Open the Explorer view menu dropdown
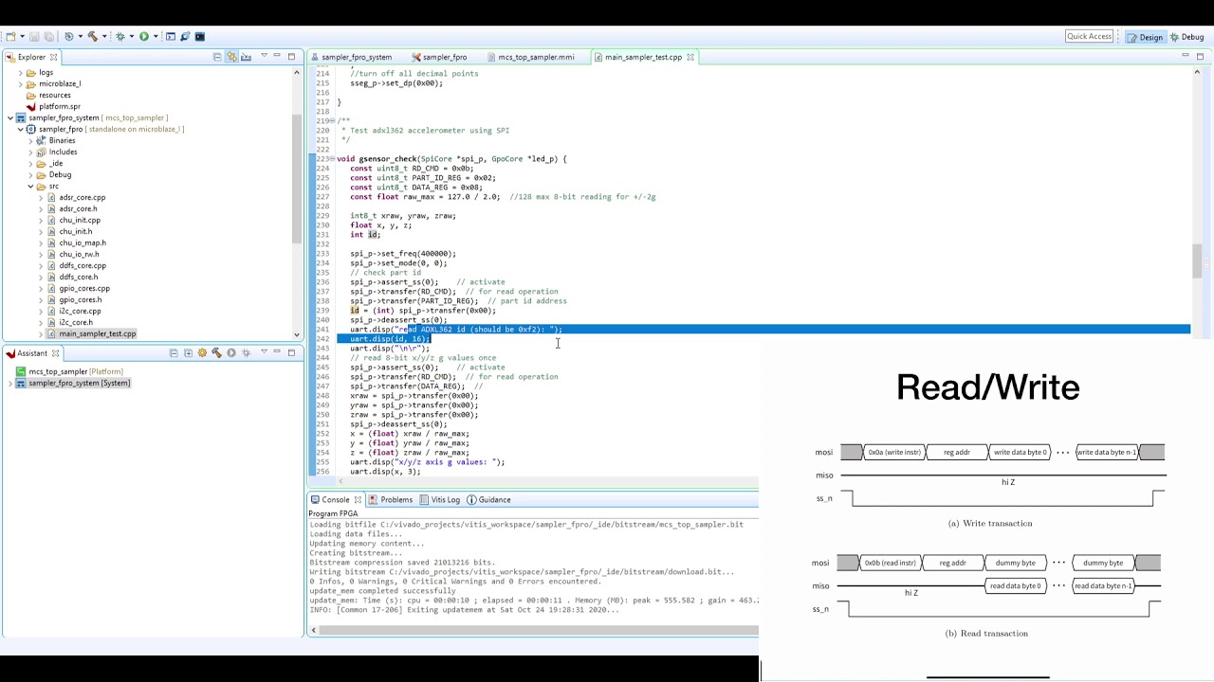The image size is (1214, 682). tap(264, 57)
